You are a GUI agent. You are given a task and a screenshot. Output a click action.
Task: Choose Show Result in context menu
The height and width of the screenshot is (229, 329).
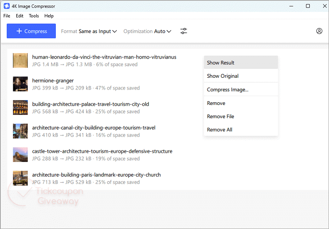(x=221, y=63)
